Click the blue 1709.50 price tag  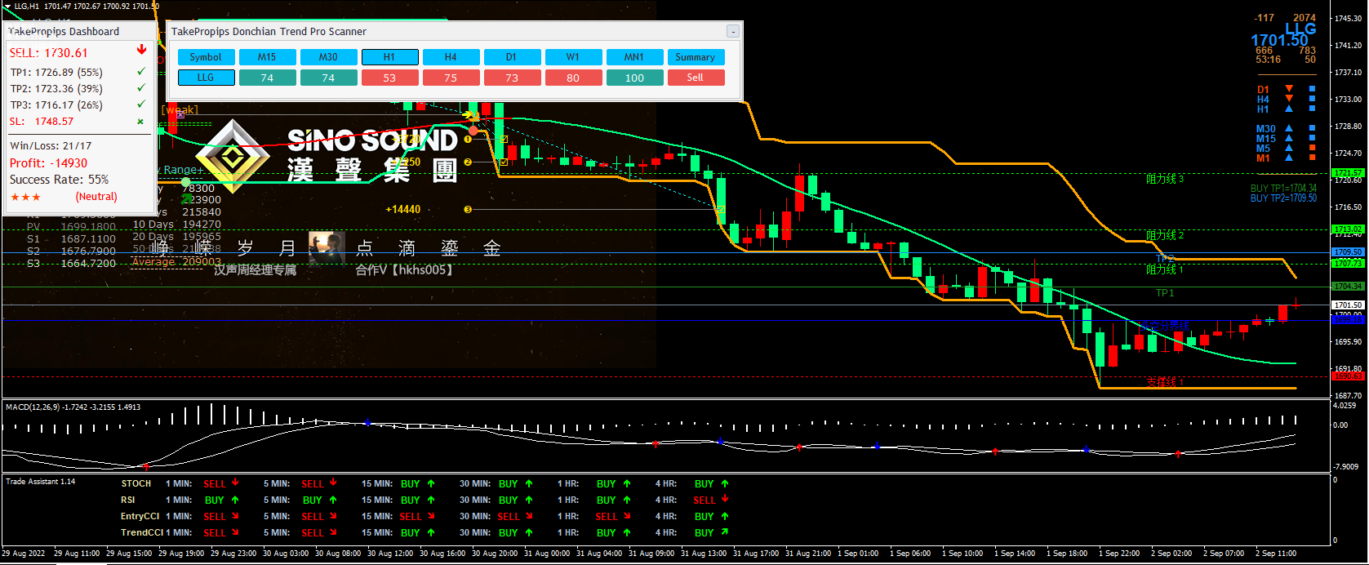click(1348, 252)
